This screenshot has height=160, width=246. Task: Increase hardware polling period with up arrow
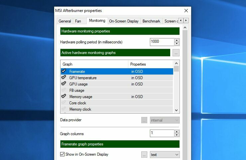click(177, 40)
